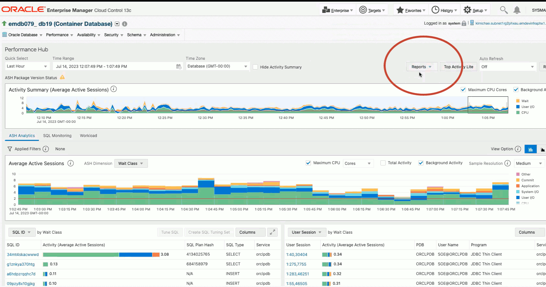Click Columns button in User Session panel
This screenshot has height=287, width=546.
pos(530,232)
